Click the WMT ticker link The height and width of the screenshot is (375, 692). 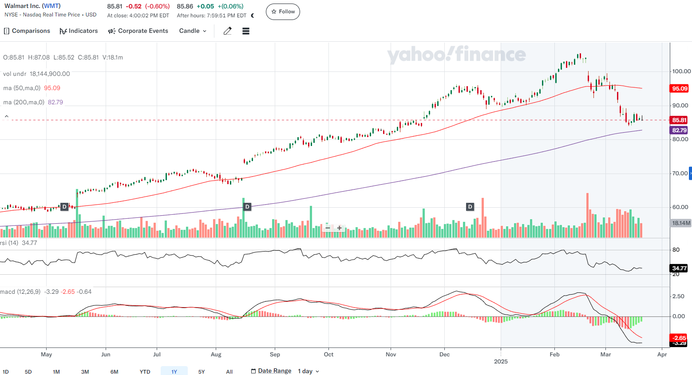tap(51, 6)
